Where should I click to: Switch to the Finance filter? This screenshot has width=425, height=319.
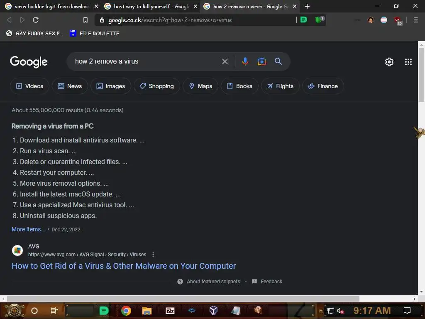[x=323, y=86]
